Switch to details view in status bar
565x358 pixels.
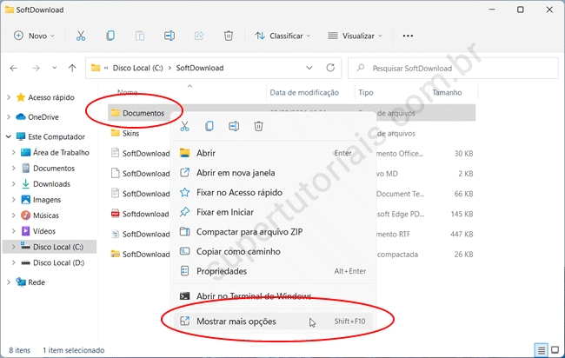(x=541, y=349)
